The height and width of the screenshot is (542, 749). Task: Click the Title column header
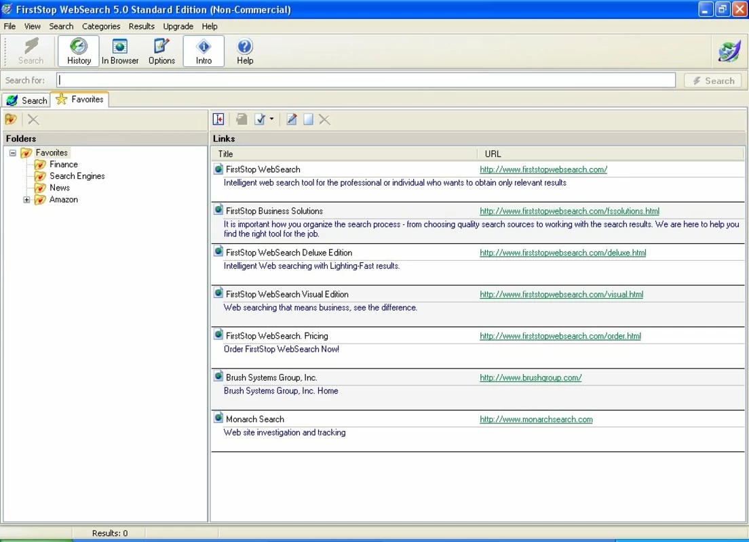pyautogui.click(x=344, y=154)
